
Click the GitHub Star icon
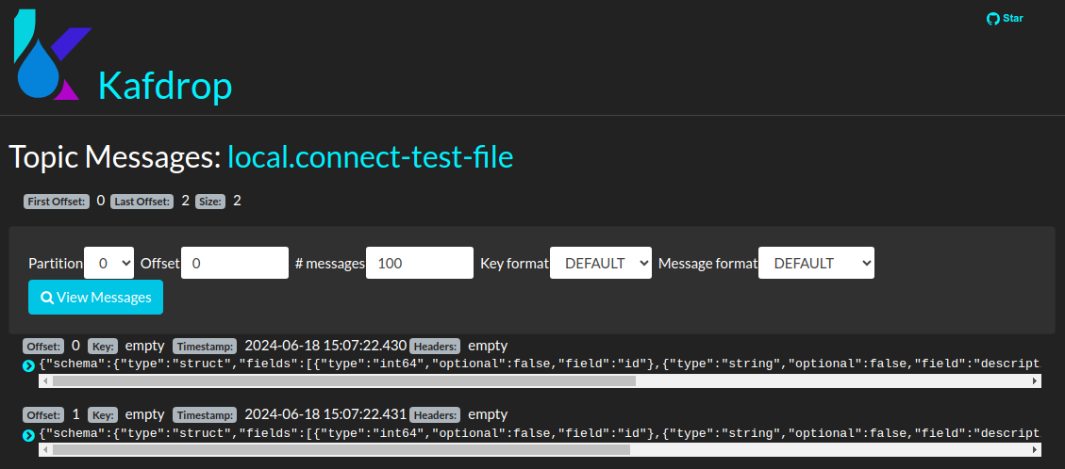993,19
